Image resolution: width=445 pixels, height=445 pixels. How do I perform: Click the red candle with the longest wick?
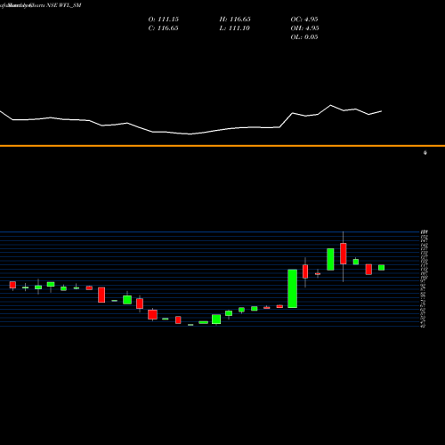tap(344, 254)
